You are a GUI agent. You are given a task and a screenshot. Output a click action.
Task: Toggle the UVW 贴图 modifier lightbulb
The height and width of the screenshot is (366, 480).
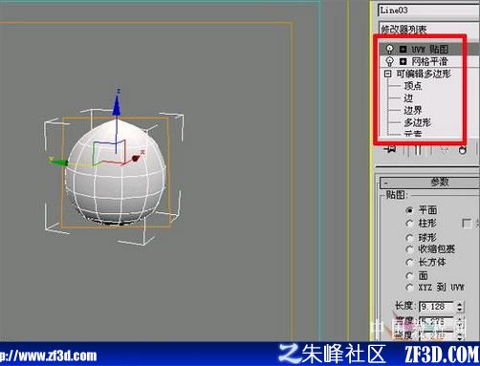(389, 49)
